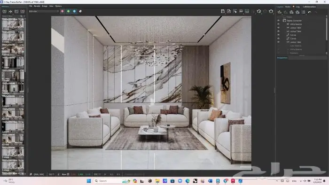Open notification bell in system tray
Image resolution: width=329 pixels, height=185 pixels.
pyautogui.click(x=324, y=181)
